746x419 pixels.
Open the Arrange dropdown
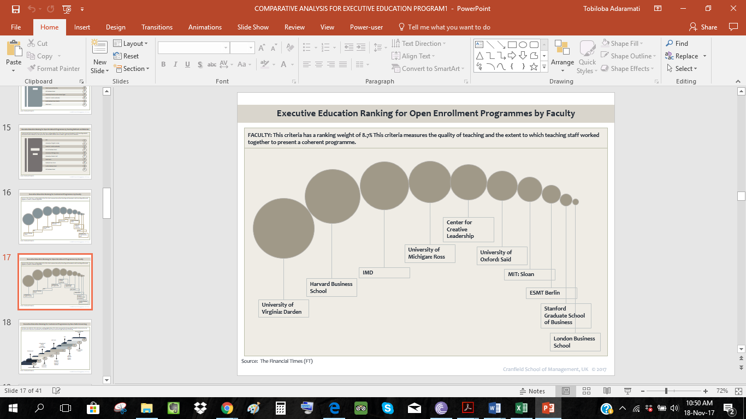click(563, 56)
